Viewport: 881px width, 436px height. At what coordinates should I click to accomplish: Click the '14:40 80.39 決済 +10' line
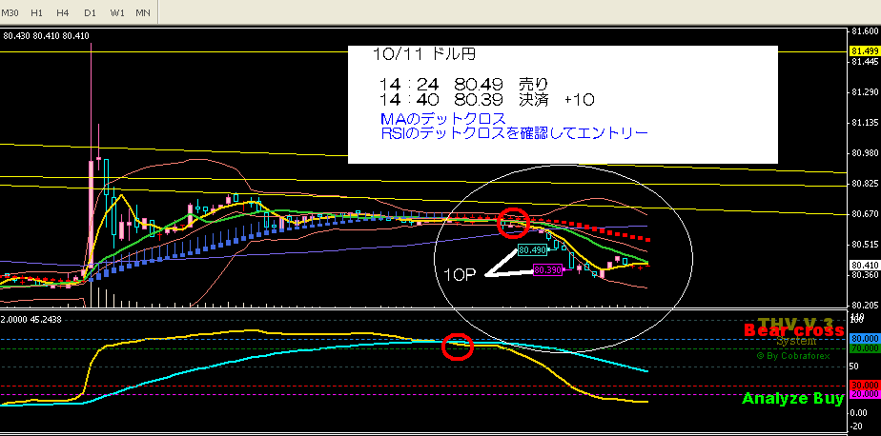click(x=486, y=101)
